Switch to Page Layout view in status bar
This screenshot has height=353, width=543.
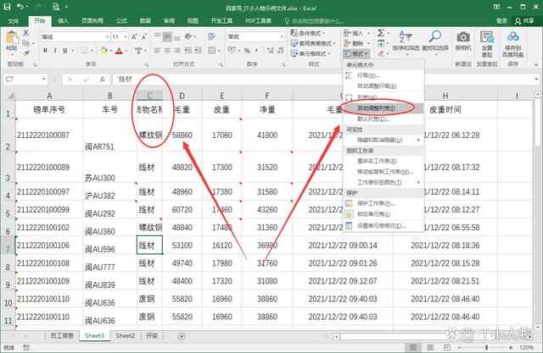(430, 347)
